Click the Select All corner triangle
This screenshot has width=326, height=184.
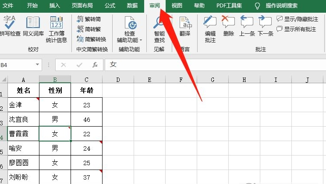4,79
